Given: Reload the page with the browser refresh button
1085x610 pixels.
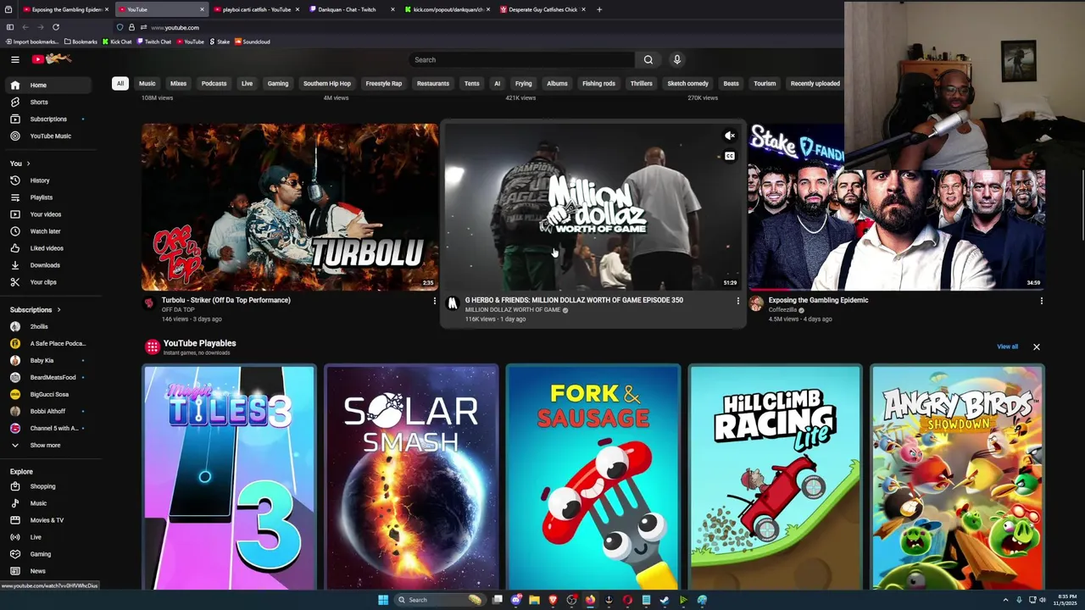Looking at the screenshot, I should tap(56, 27).
